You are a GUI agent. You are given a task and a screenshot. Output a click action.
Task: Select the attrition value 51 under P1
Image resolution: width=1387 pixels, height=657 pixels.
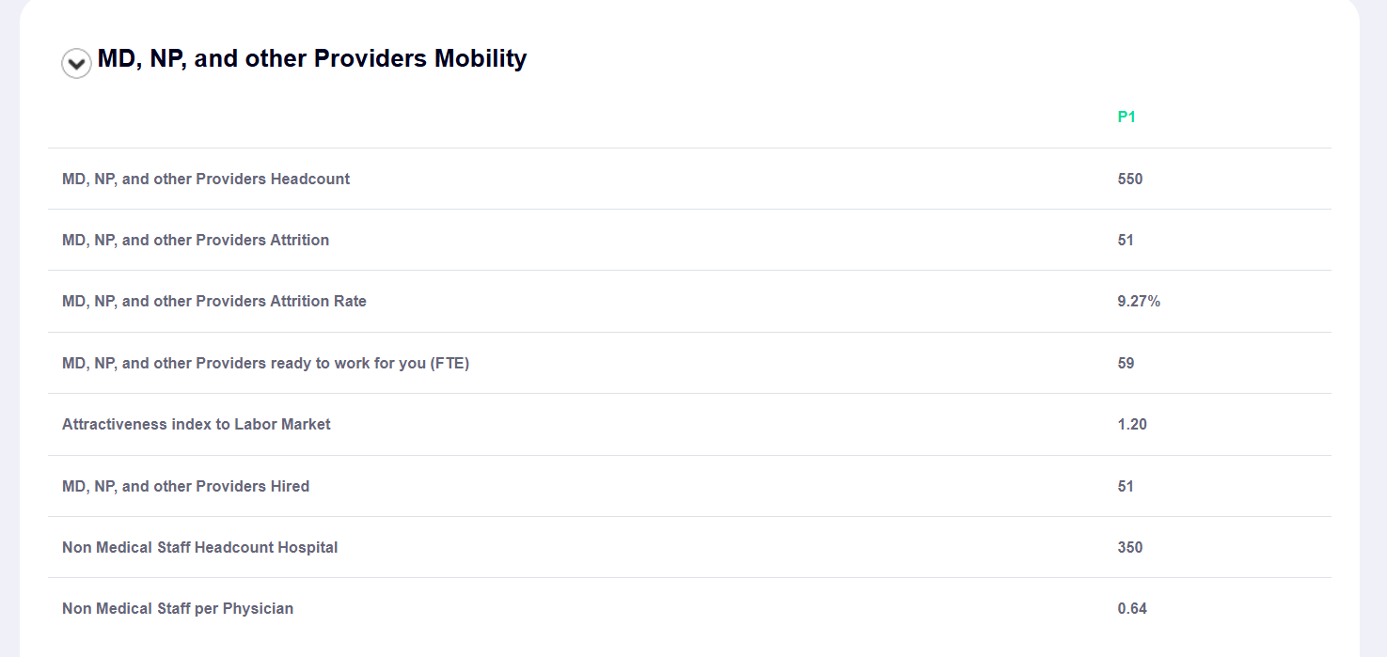point(1127,240)
